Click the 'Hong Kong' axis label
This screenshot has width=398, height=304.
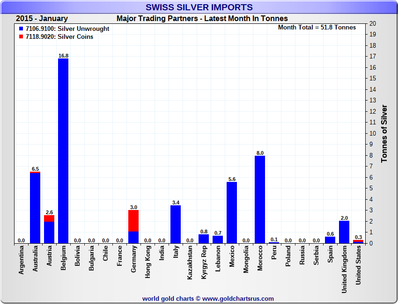click(x=147, y=262)
